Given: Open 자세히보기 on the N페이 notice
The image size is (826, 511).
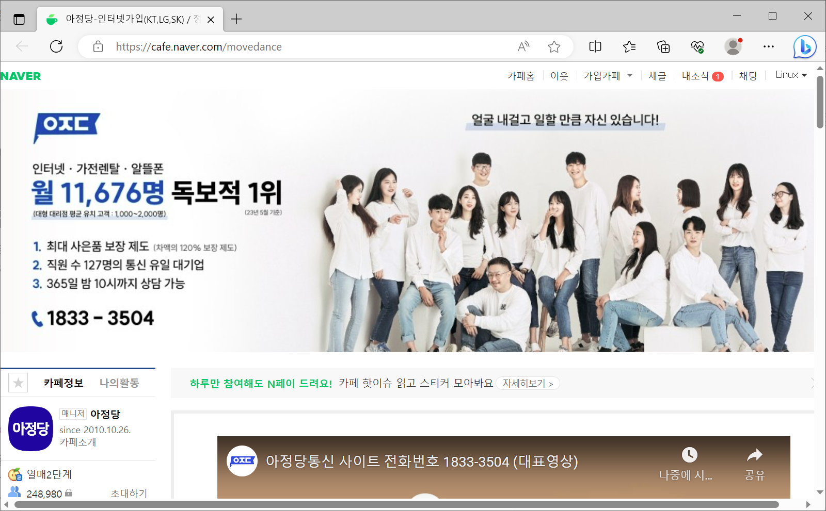Looking at the screenshot, I should pyautogui.click(x=528, y=383).
